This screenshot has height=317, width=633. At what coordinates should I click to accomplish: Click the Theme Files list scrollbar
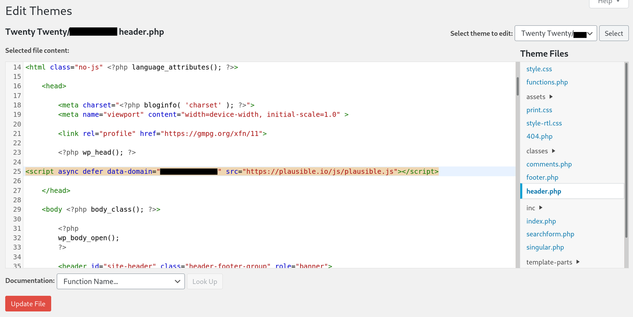(x=626, y=150)
